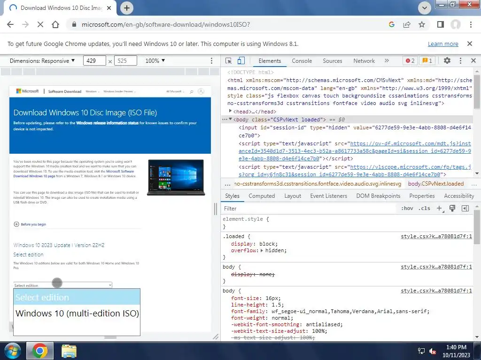
Task: Open the DOM Breakpoints pane tab
Action: (378, 196)
